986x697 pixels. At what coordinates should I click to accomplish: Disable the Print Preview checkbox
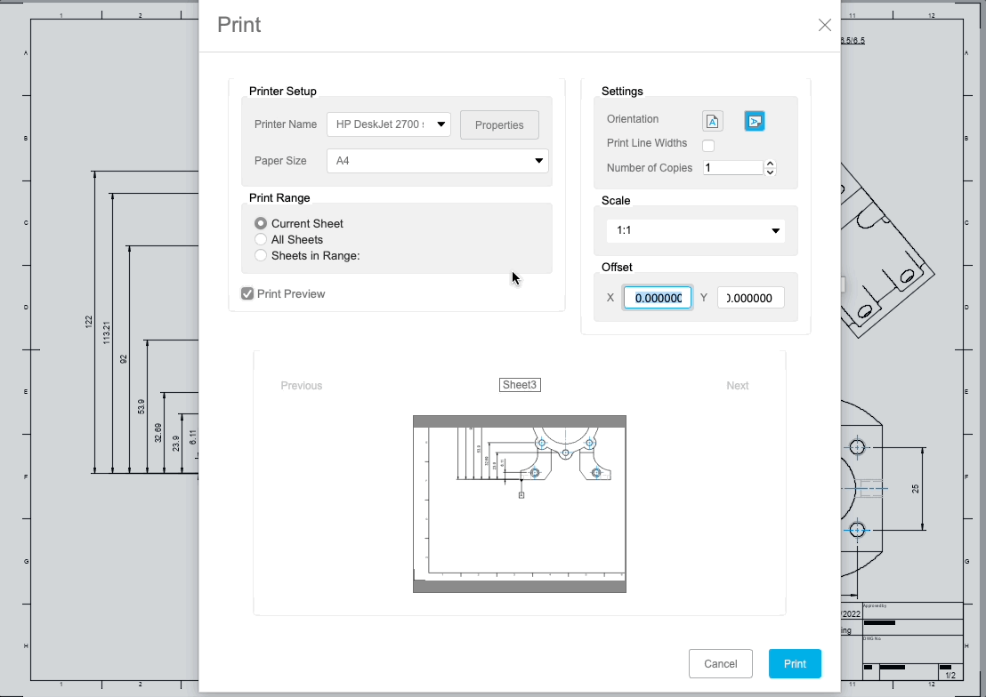coord(246,293)
